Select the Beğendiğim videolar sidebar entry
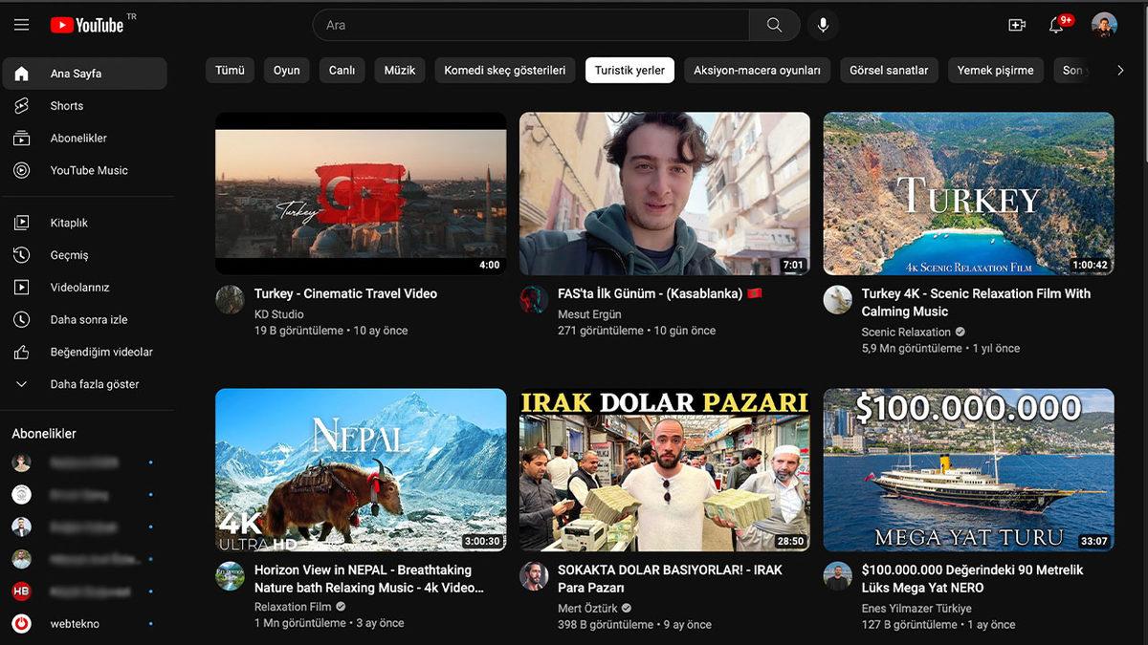 click(99, 352)
